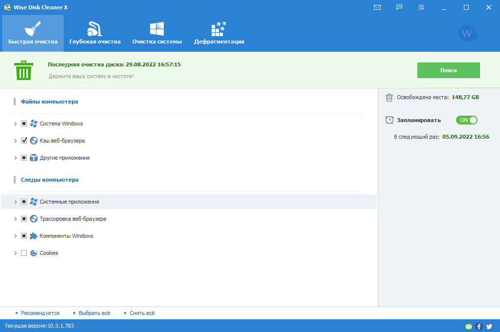500x332 pixels.
Task: Select the Cookies row label
Action: (x=49, y=253)
